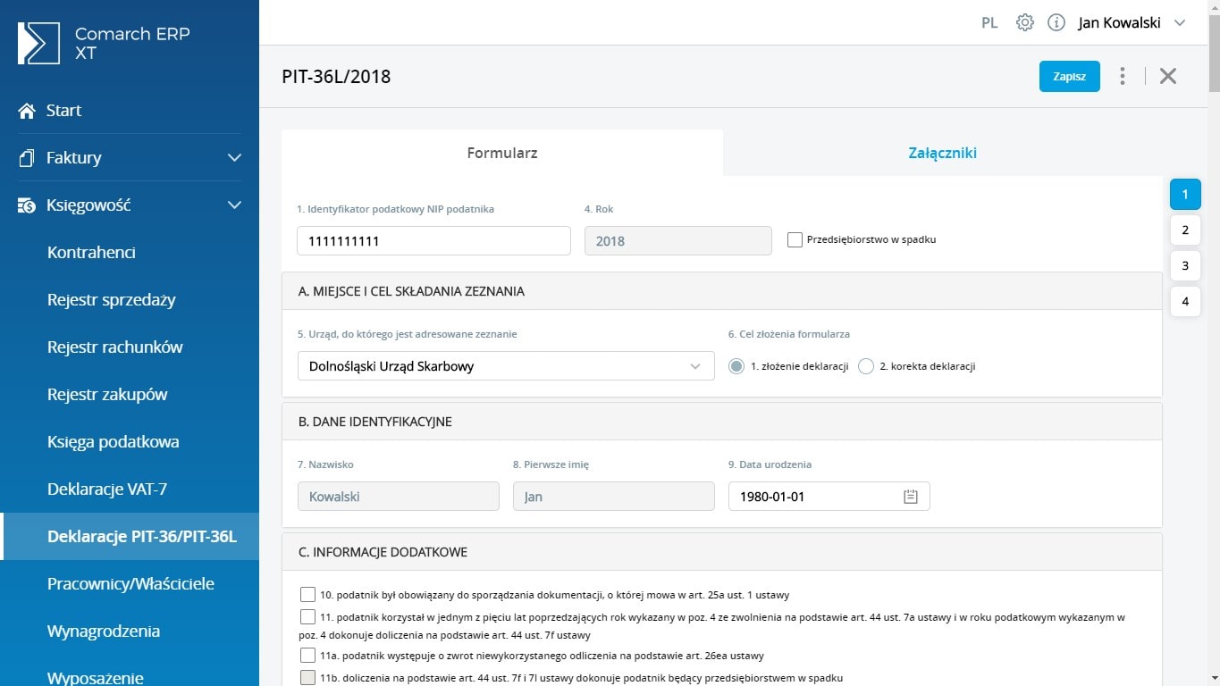Click the Comarch ERP XT logo icon
1220x686 pixels.
tap(38, 44)
